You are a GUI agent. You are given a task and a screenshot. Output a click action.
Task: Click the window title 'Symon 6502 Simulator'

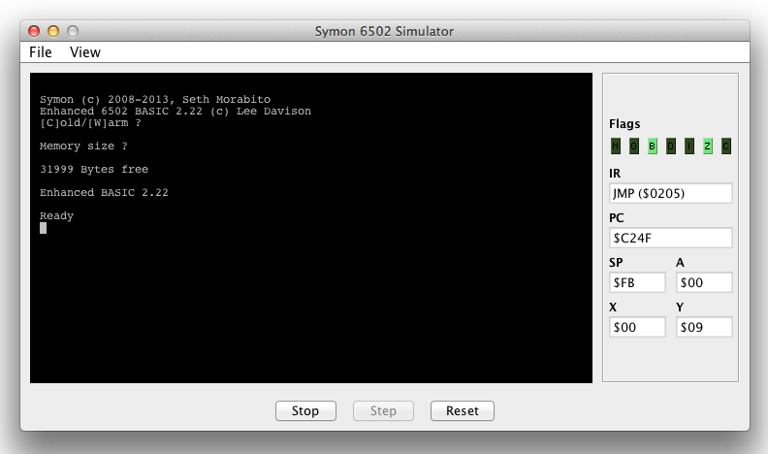(x=384, y=31)
